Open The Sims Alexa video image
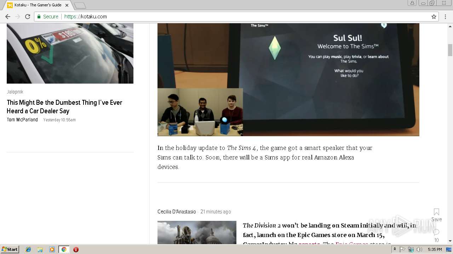The width and height of the screenshot is (453, 254). pos(288,80)
